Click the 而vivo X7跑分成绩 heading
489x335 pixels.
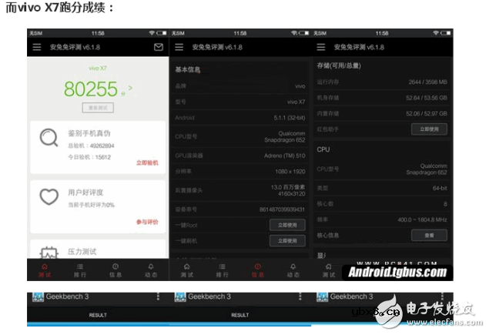tap(59, 7)
